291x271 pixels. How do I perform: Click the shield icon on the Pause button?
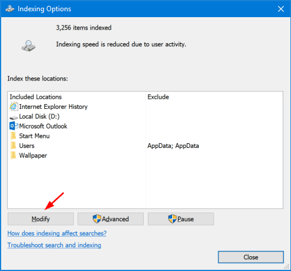pyautogui.click(x=172, y=219)
